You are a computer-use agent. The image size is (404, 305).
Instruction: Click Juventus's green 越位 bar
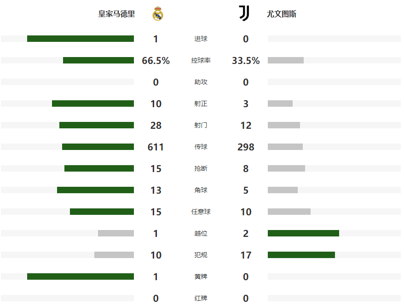[303, 233]
